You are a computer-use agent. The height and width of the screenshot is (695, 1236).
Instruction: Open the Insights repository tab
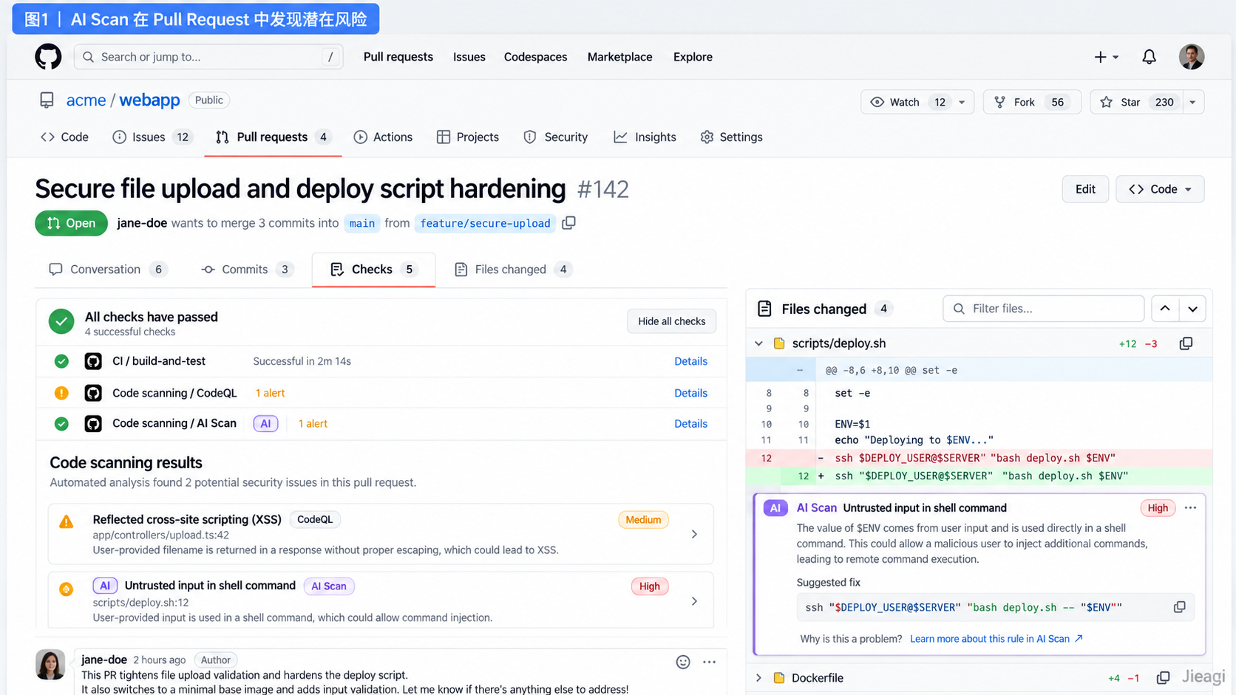[x=645, y=137]
